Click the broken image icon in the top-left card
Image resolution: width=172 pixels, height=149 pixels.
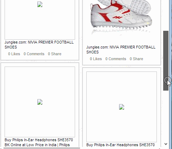(x=40, y=4)
